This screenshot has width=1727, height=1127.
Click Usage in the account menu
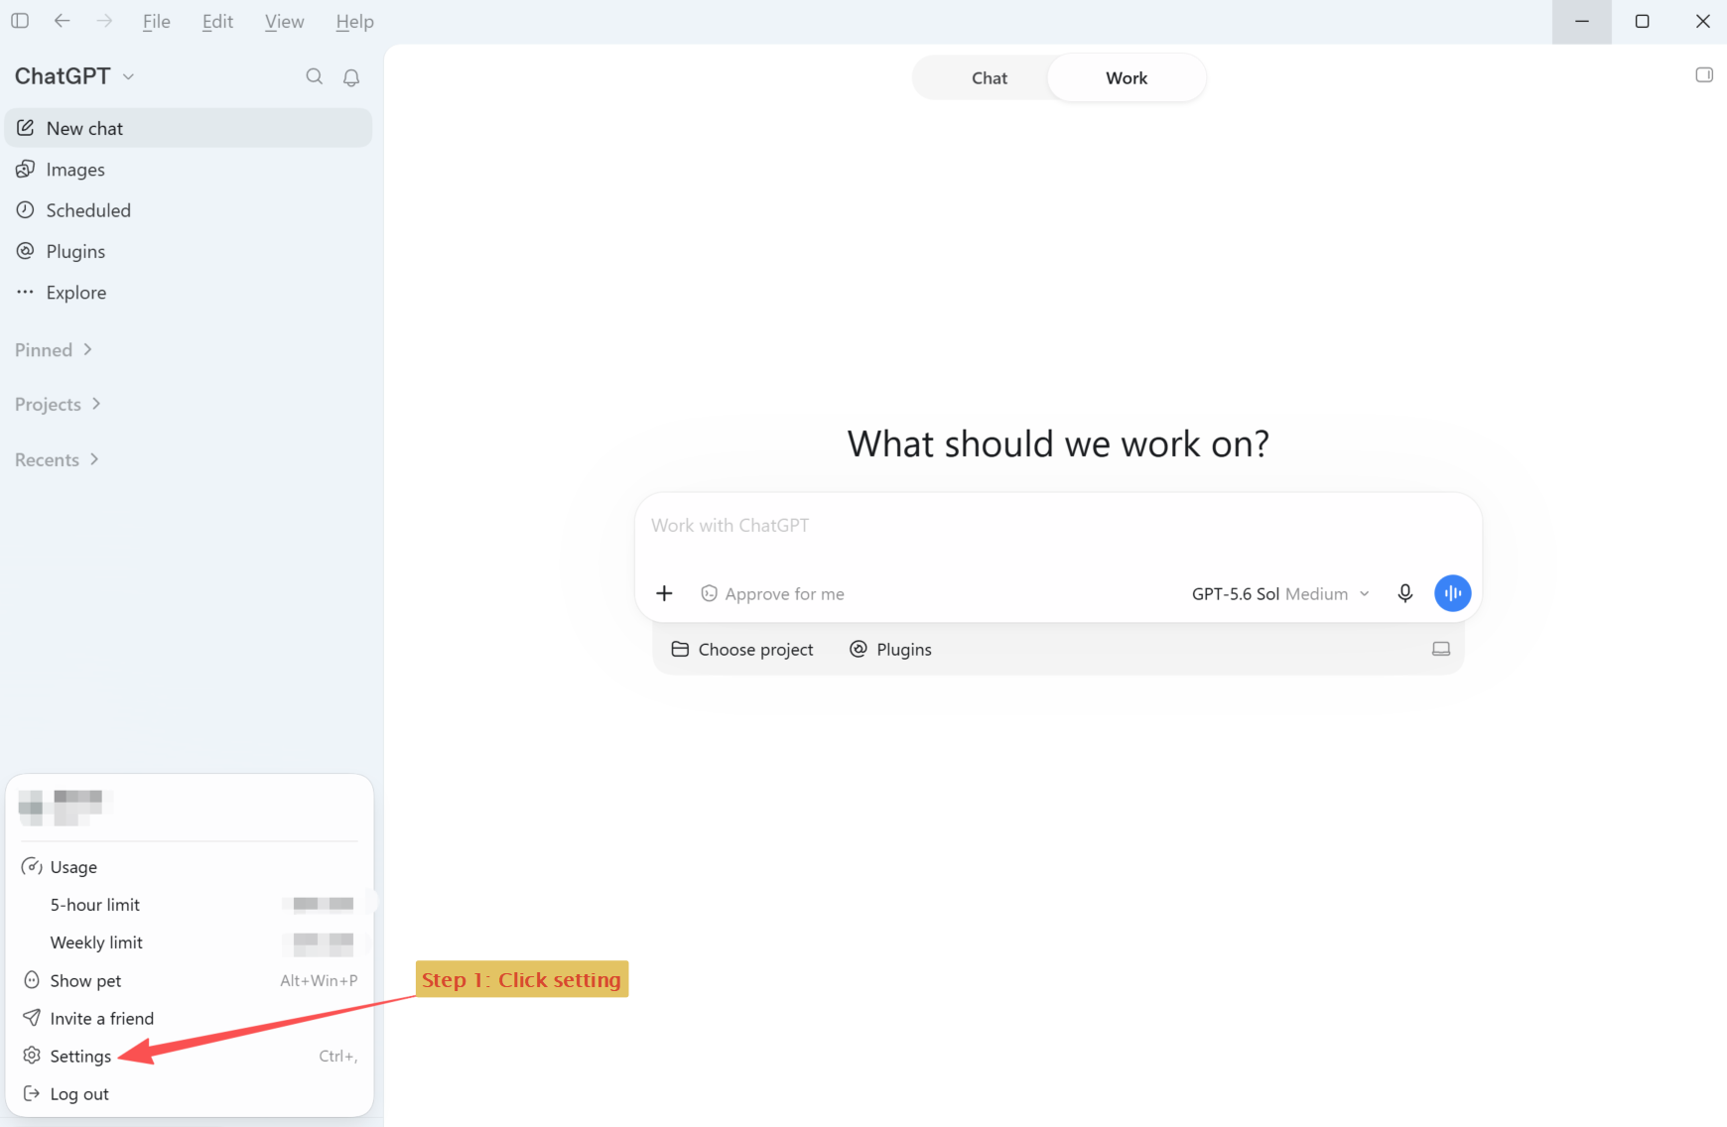click(x=189, y=867)
